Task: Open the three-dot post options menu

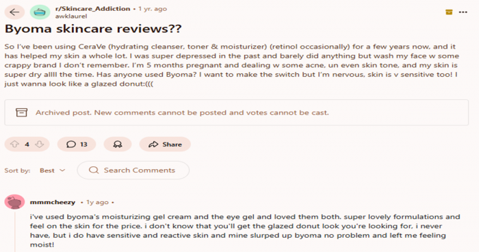Action: (463, 12)
